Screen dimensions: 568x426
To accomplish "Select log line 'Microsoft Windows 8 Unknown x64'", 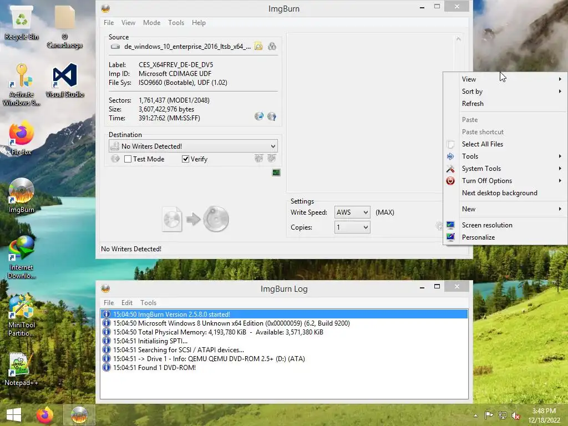I will tap(284, 323).
